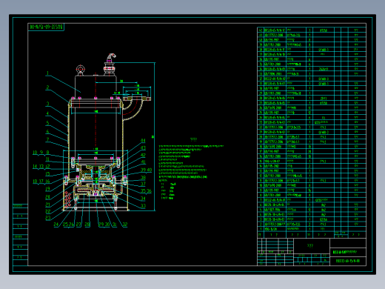Screen dimensions: 385x289
Task: Select the grouped callout label '39 40'
Action: 146,170
